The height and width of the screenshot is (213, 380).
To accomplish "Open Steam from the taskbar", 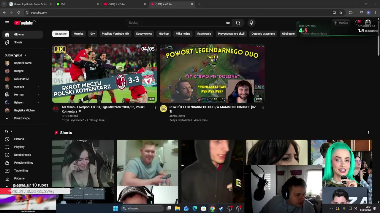I will tap(221, 208).
